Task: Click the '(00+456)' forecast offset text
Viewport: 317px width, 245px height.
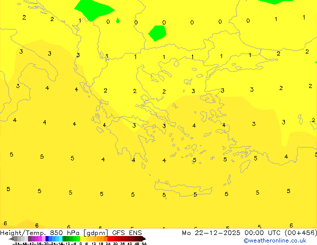Action: pyautogui.click(x=300, y=233)
